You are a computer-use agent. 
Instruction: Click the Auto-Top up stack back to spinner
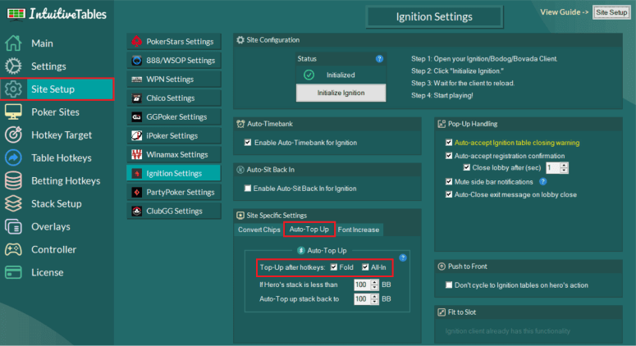(x=374, y=299)
